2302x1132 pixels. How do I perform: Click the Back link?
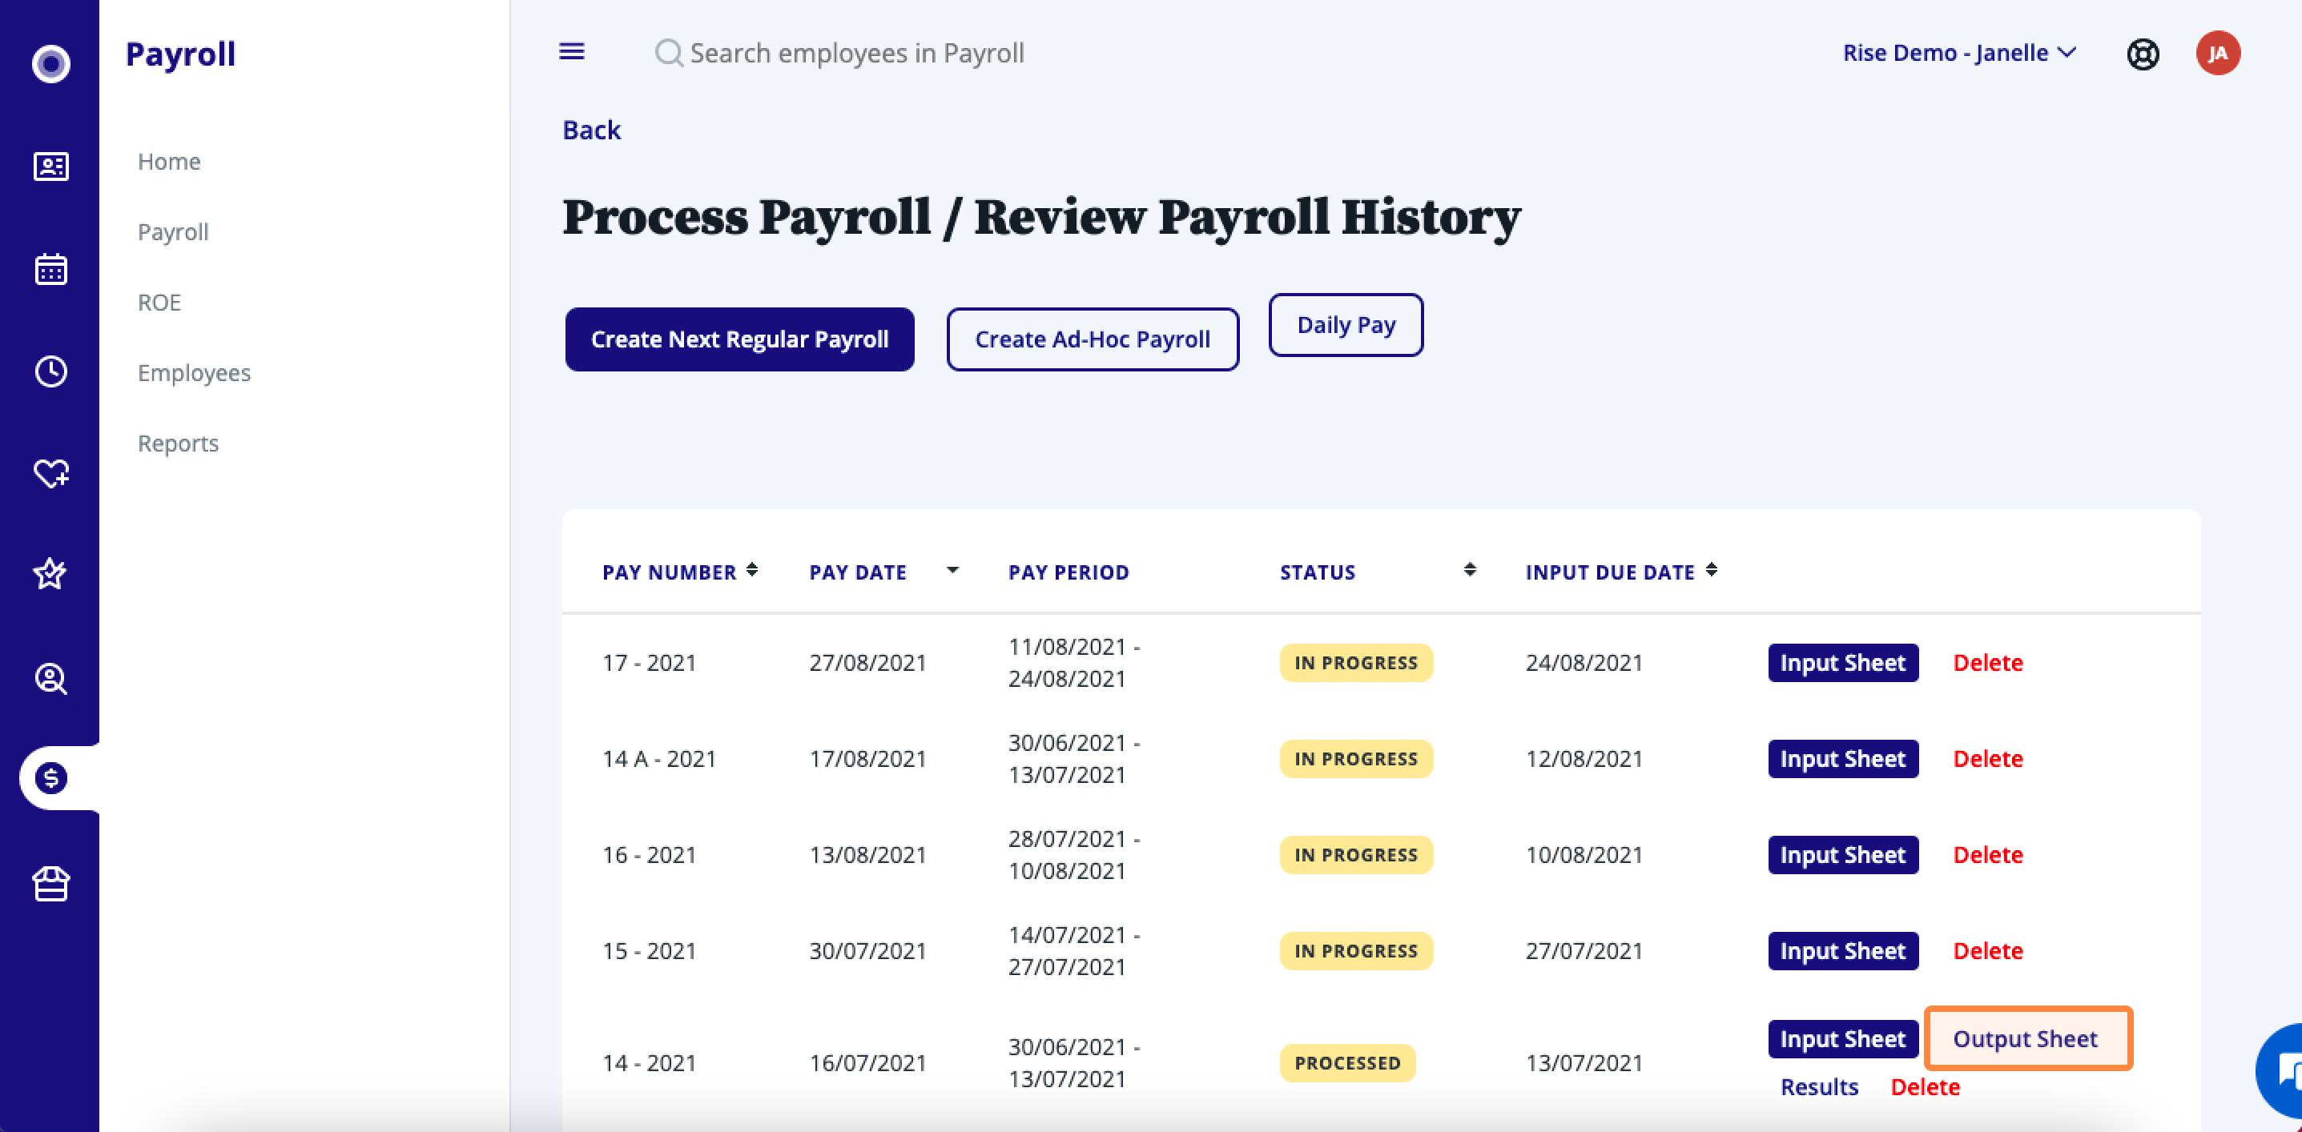click(592, 130)
